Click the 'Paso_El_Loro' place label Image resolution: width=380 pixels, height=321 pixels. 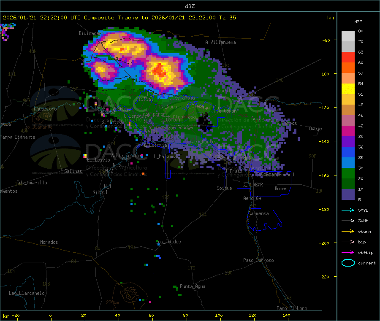(x=292, y=308)
